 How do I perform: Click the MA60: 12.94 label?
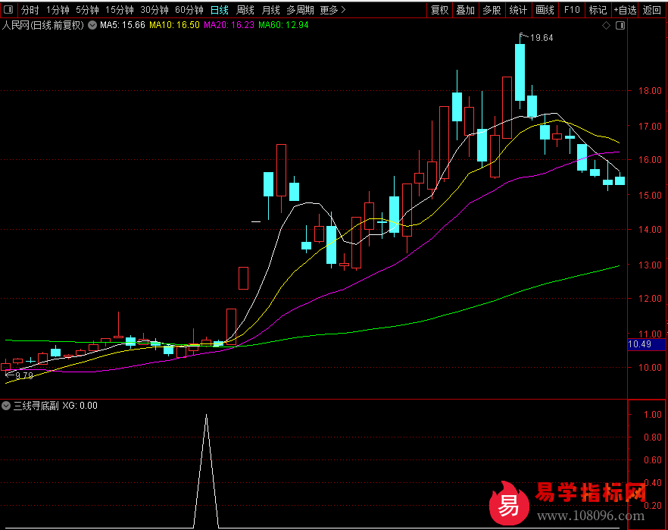[x=283, y=25]
